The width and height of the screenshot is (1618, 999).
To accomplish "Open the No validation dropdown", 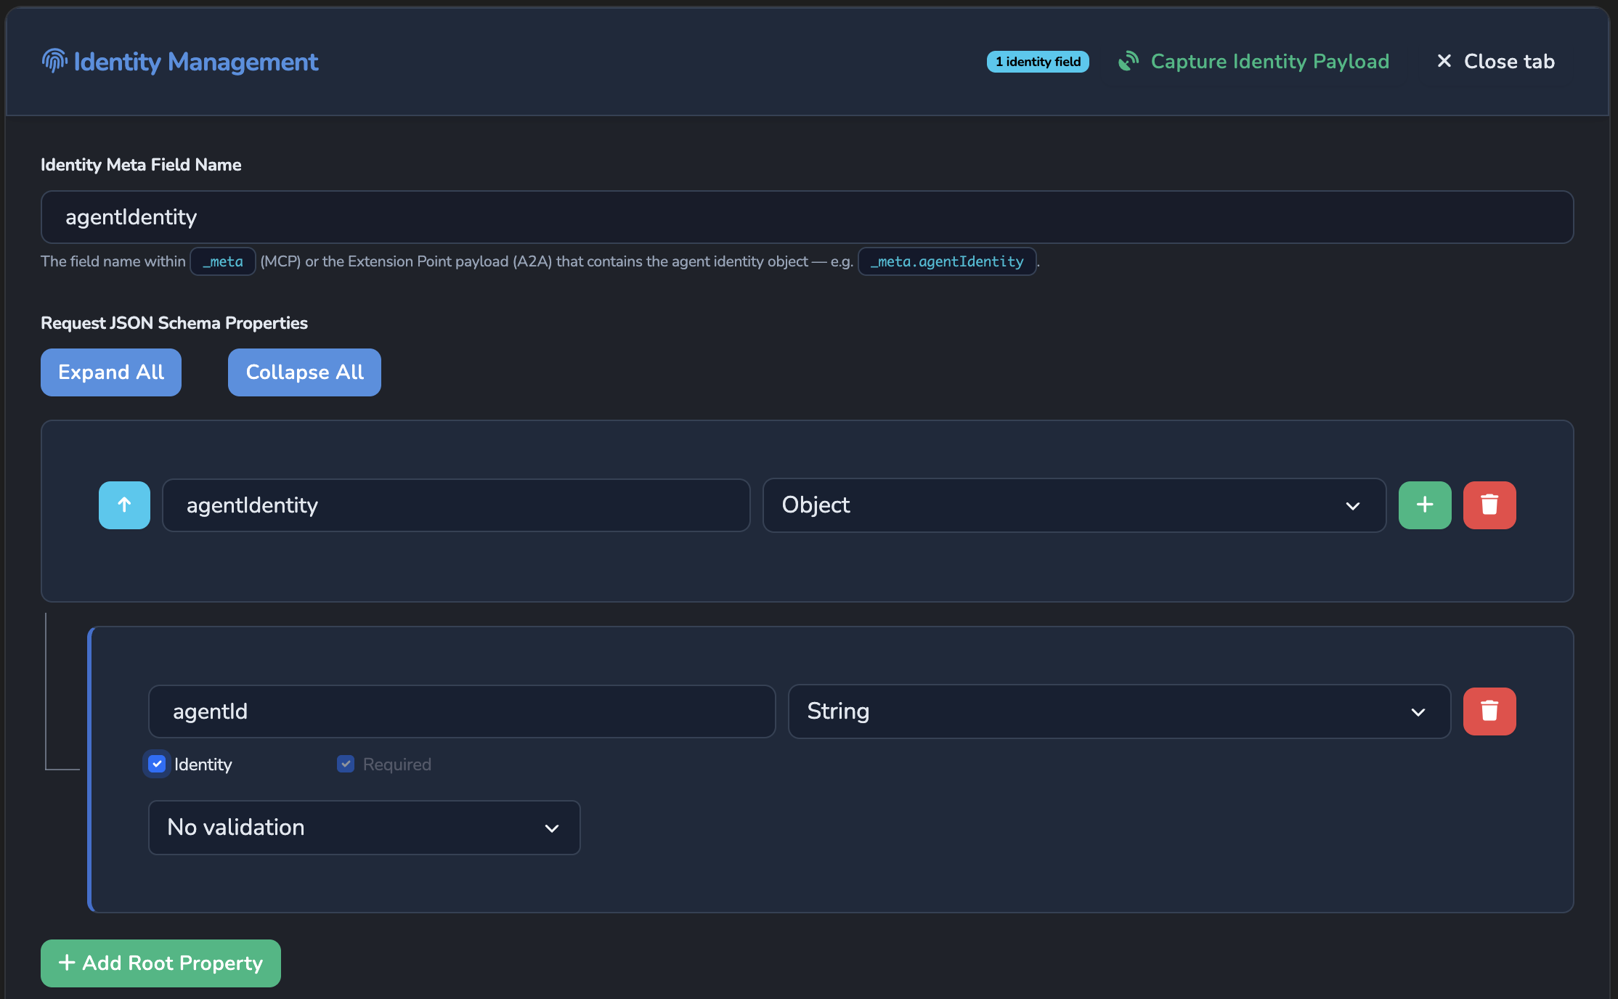I will 364,827.
